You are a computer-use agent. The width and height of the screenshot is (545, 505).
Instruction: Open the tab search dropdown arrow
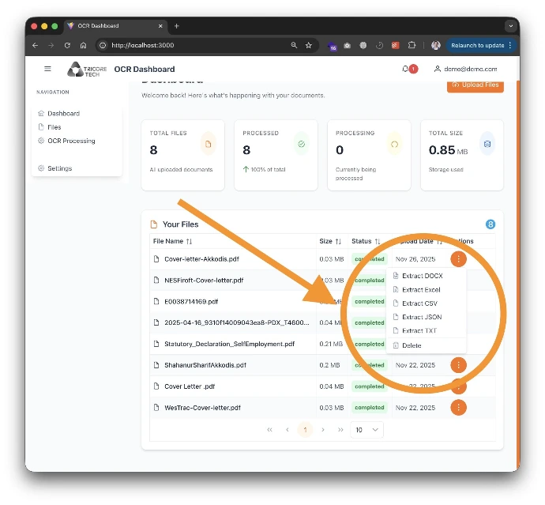click(x=510, y=26)
